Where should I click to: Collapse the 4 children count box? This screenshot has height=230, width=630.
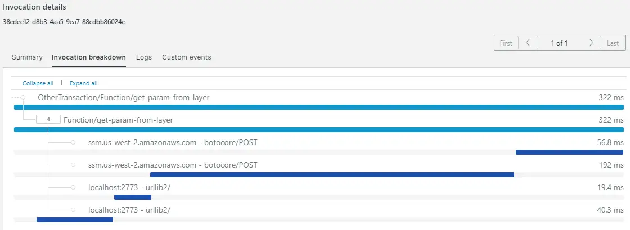pyautogui.click(x=48, y=120)
